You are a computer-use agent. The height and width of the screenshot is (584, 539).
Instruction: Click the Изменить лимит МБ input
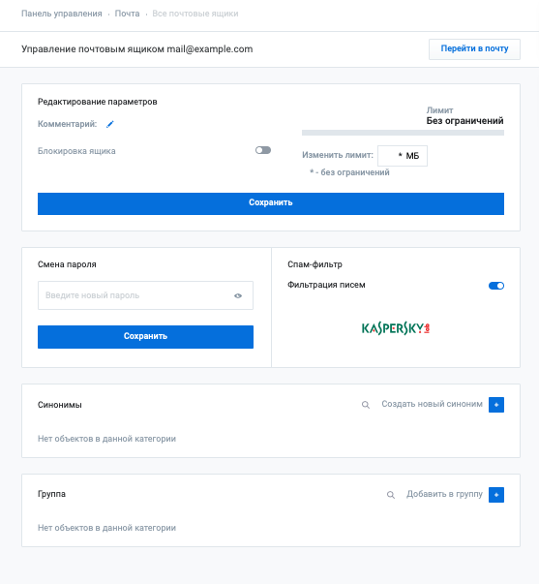[403, 156]
